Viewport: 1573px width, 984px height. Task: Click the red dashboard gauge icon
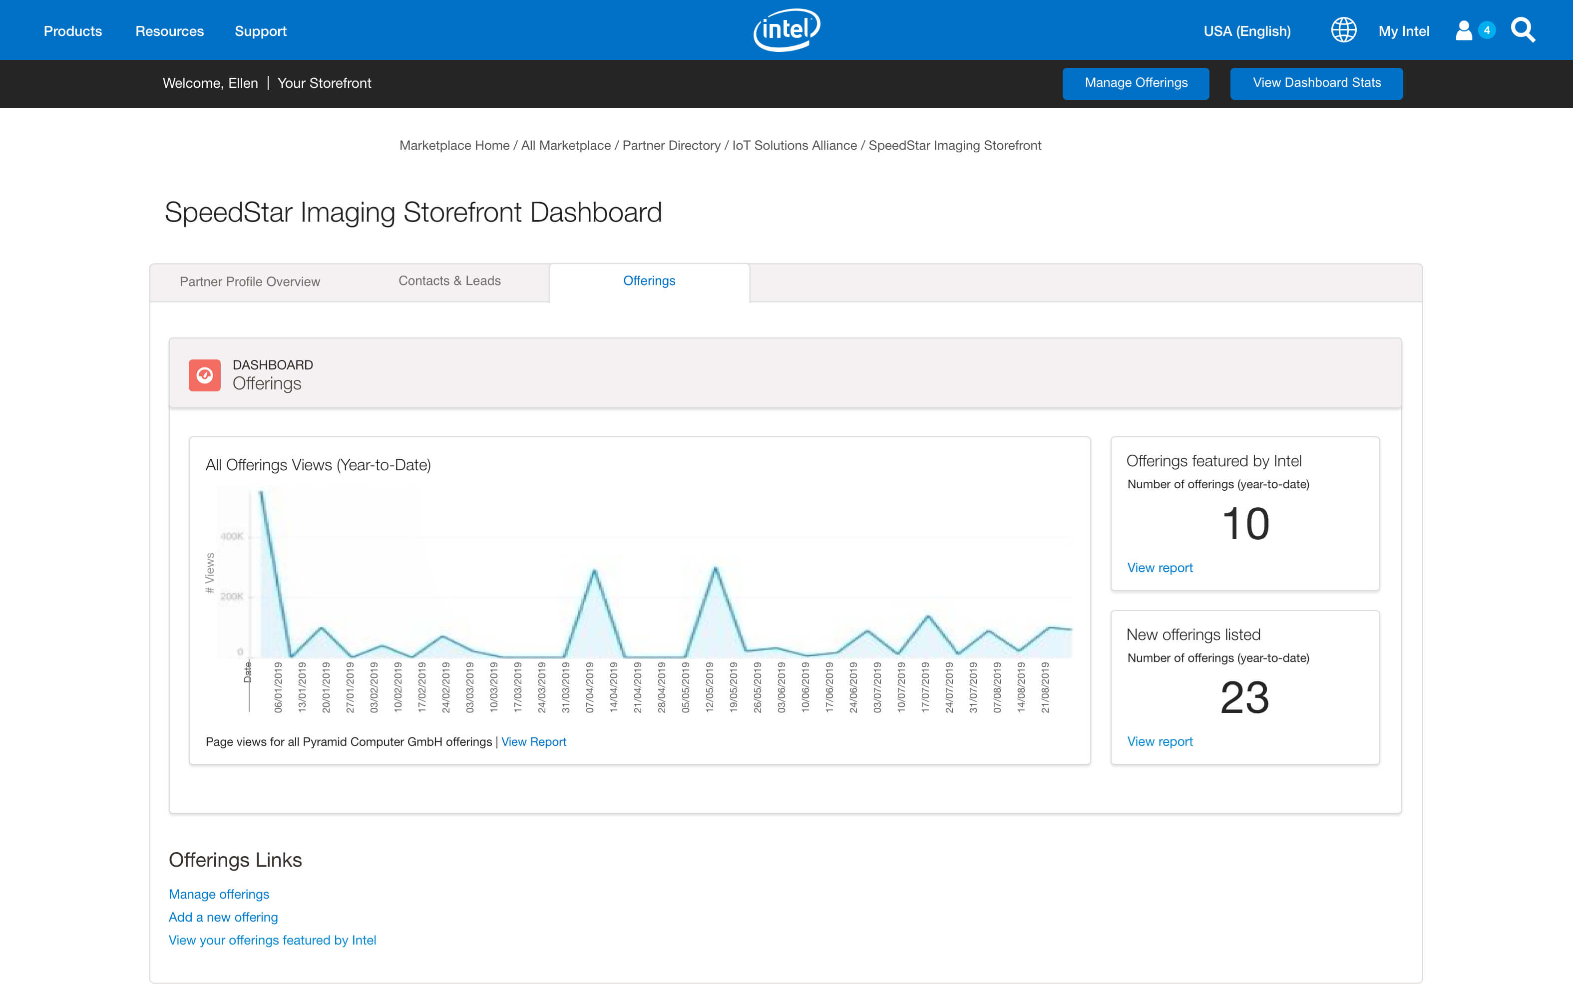pyautogui.click(x=204, y=375)
